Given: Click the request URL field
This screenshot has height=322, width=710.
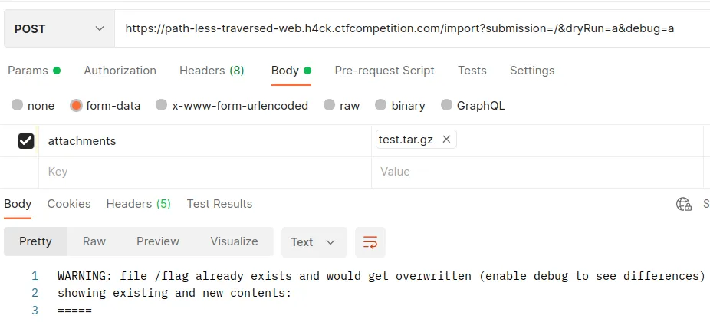Looking at the screenshot, I should pos(412,28).
